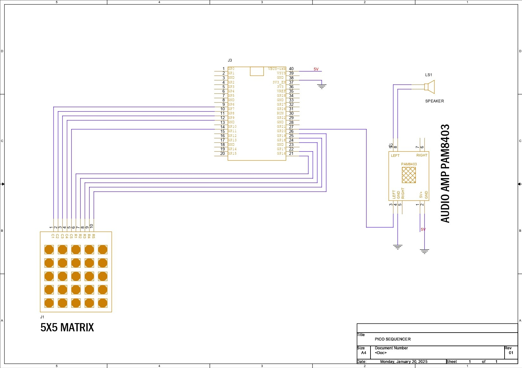The image size is (522, 368).
Task: Click the SPEAKER label text
Action: click(x=435, y=101)
